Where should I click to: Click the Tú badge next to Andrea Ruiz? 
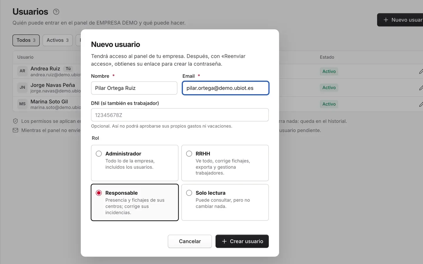pyautogui.click(x=68, y=69)
